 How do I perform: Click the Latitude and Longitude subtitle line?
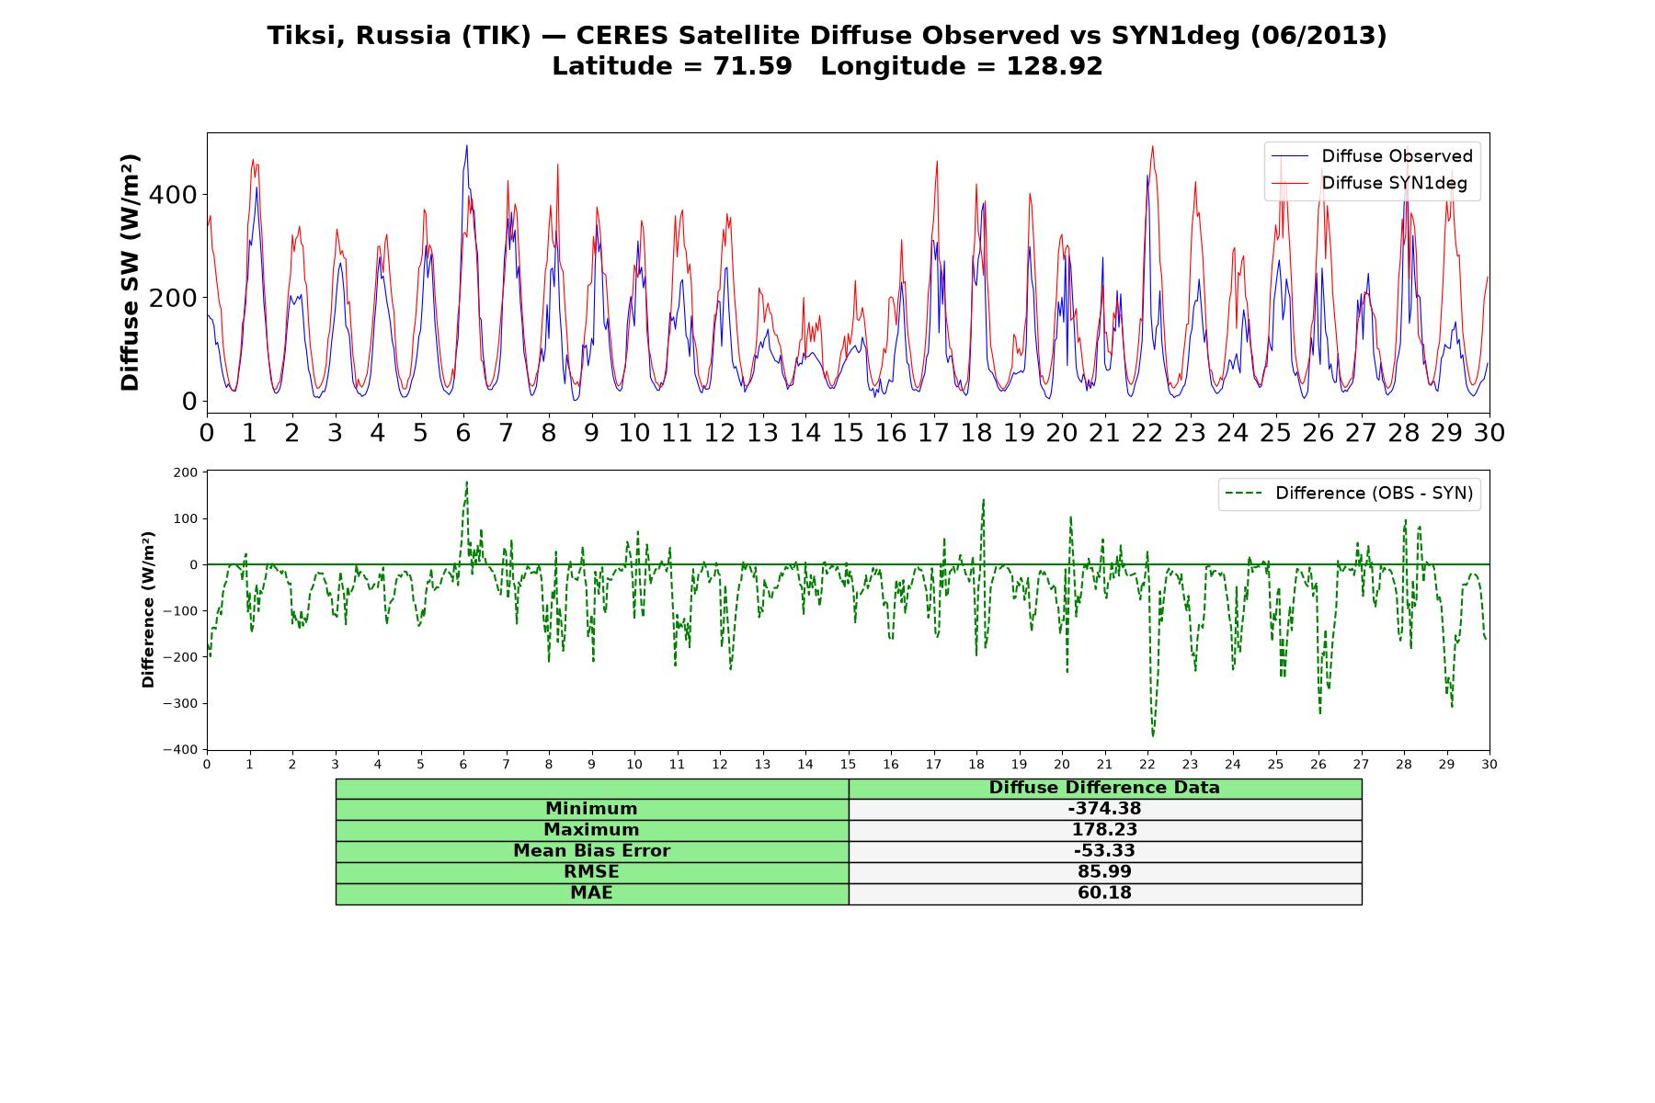[827, 66]
